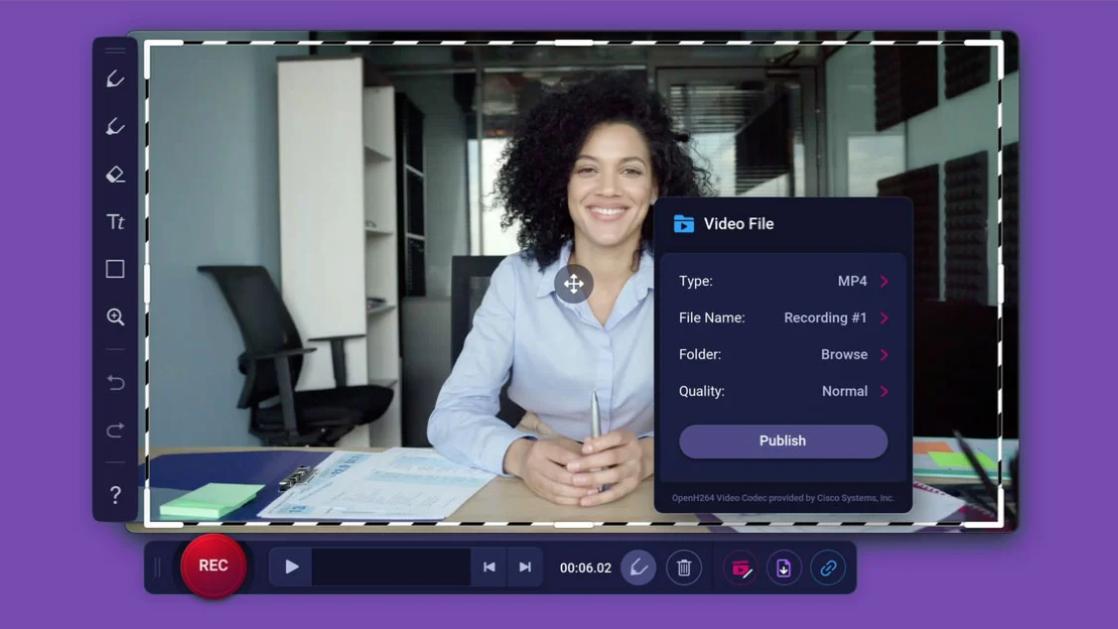
Task: Click the playback timeline track
Action: click(391, 567)
